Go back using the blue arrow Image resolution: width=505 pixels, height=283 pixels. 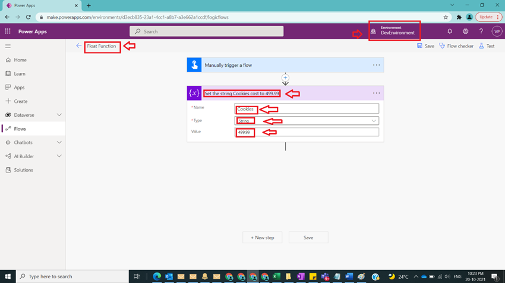click(x=78, y=46)
